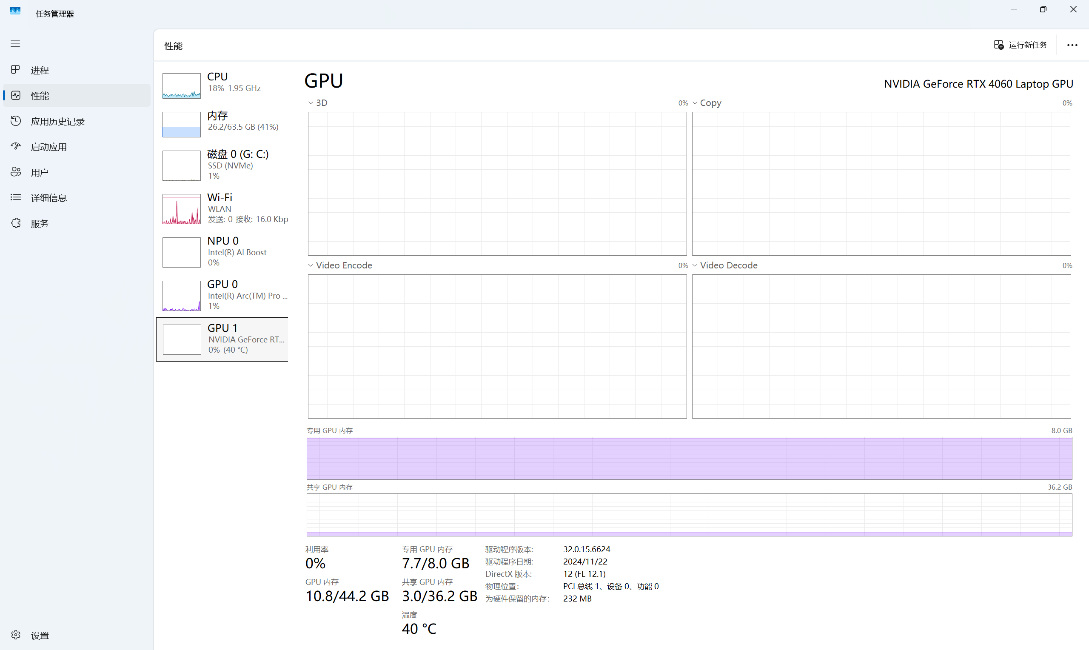Open the 进程 processes page icon

coord(16,70)
